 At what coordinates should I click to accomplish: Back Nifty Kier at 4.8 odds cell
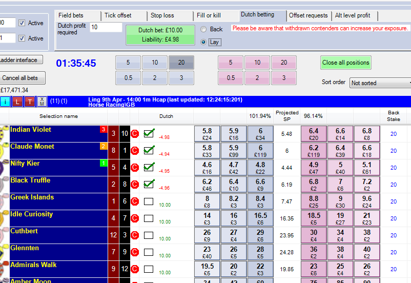pyautogui.click(x=260, y=168)
